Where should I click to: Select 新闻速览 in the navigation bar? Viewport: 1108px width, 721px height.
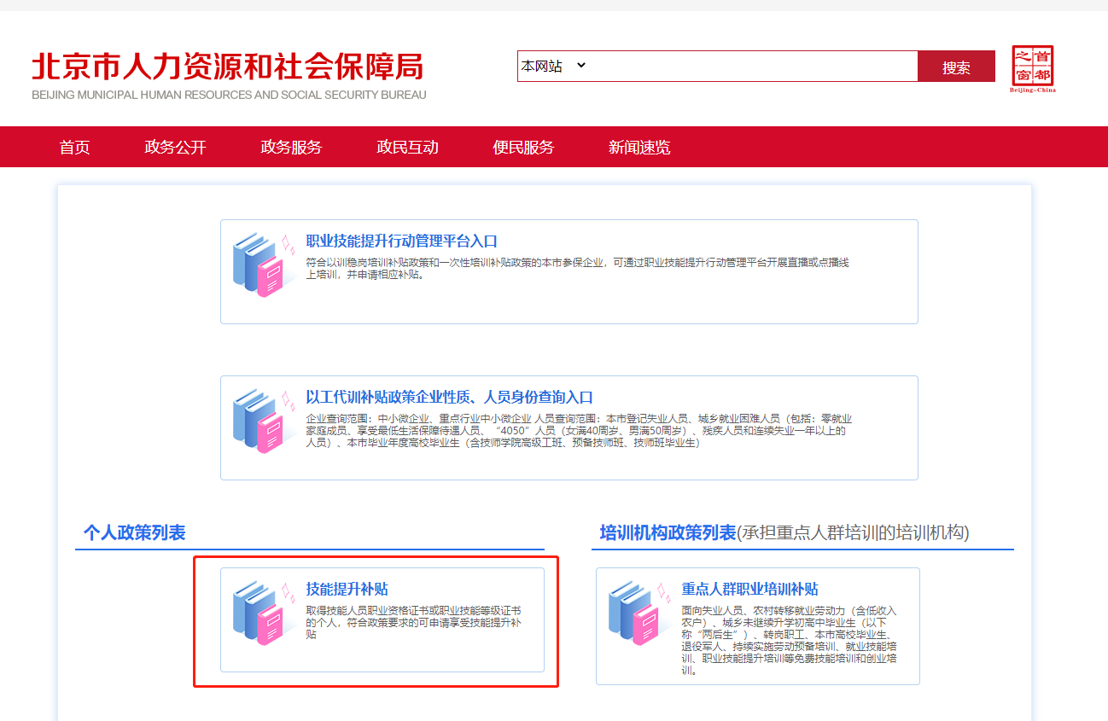click(639, 147)
